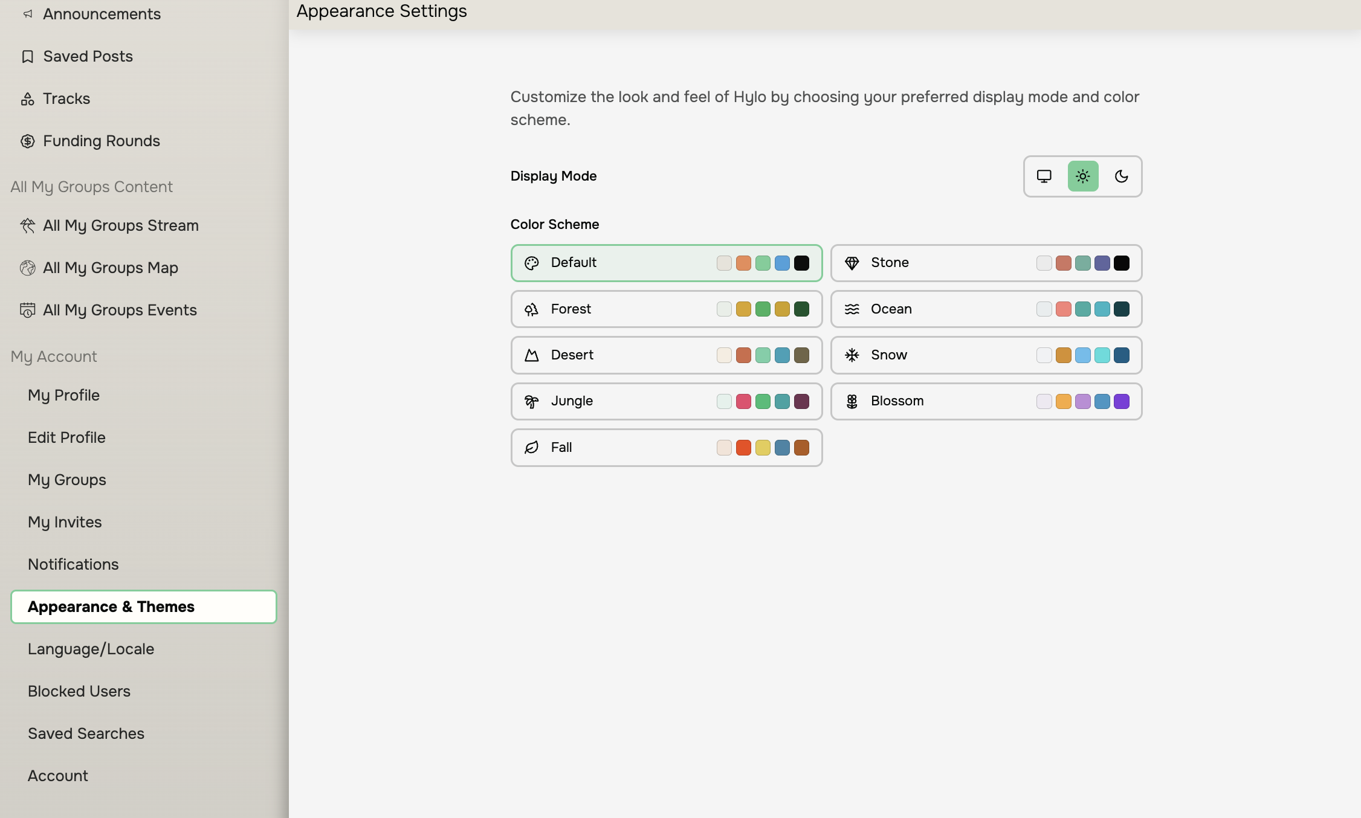
Task: Open All My Groups Stream
Action: click(x=120, y=225)
